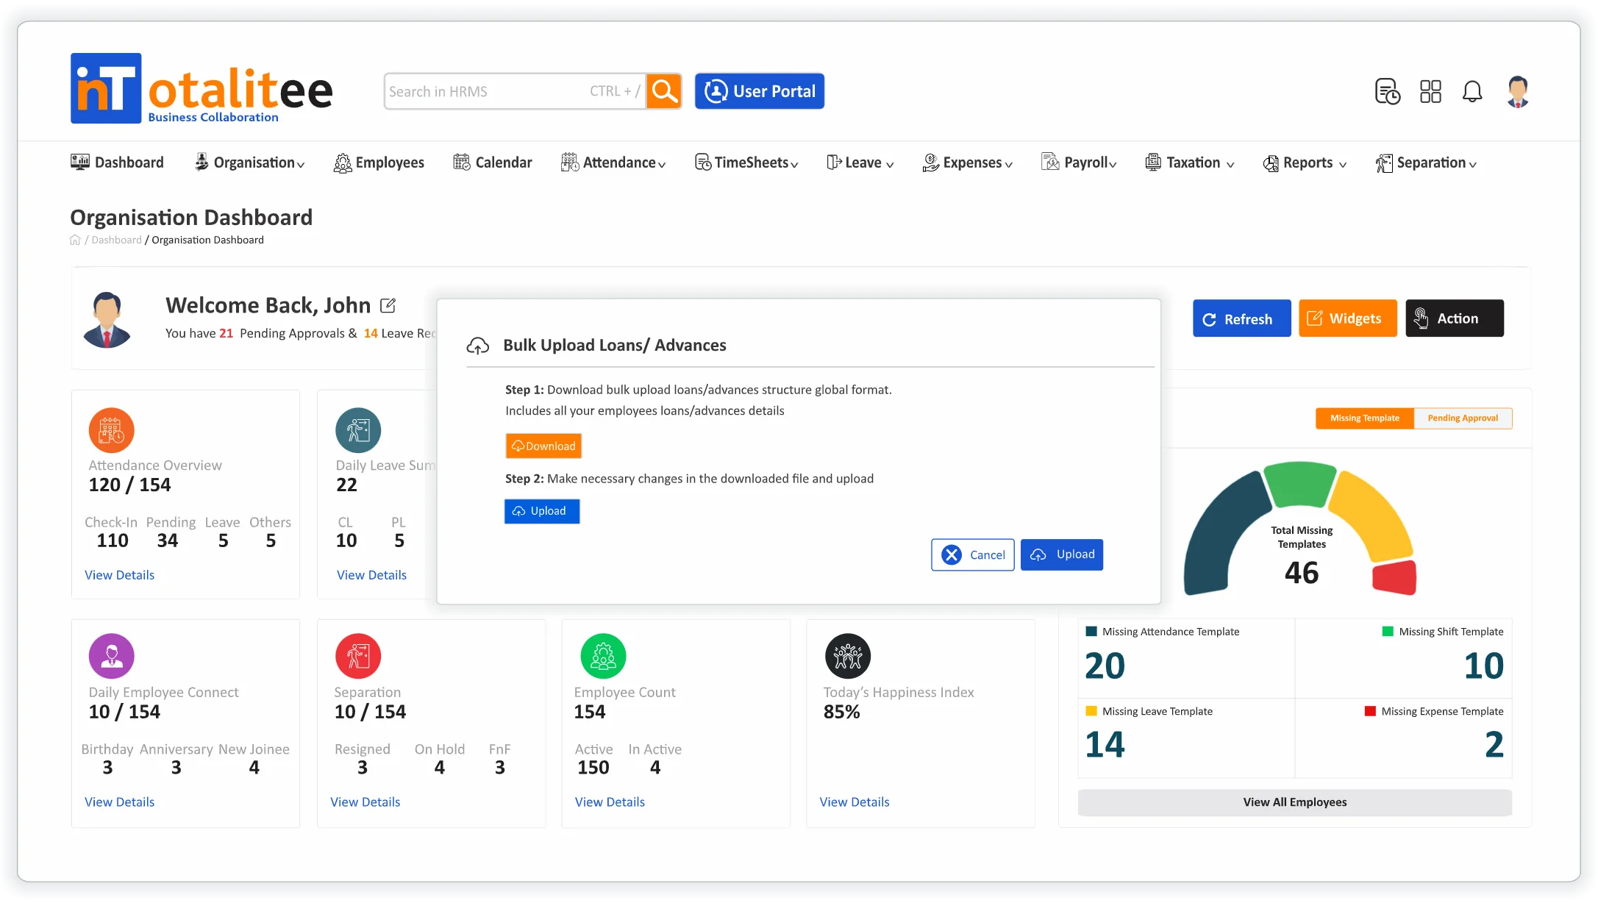Click the timesheet clock icon in header
The width and height of the screenshot is (1598, 903).
click(1387, 92)
